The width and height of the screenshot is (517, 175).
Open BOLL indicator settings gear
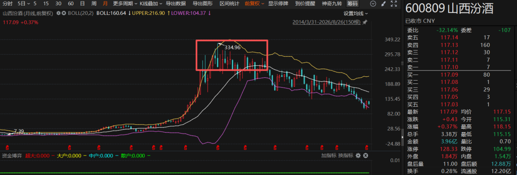pyautogui.click(x=58, y=13)
